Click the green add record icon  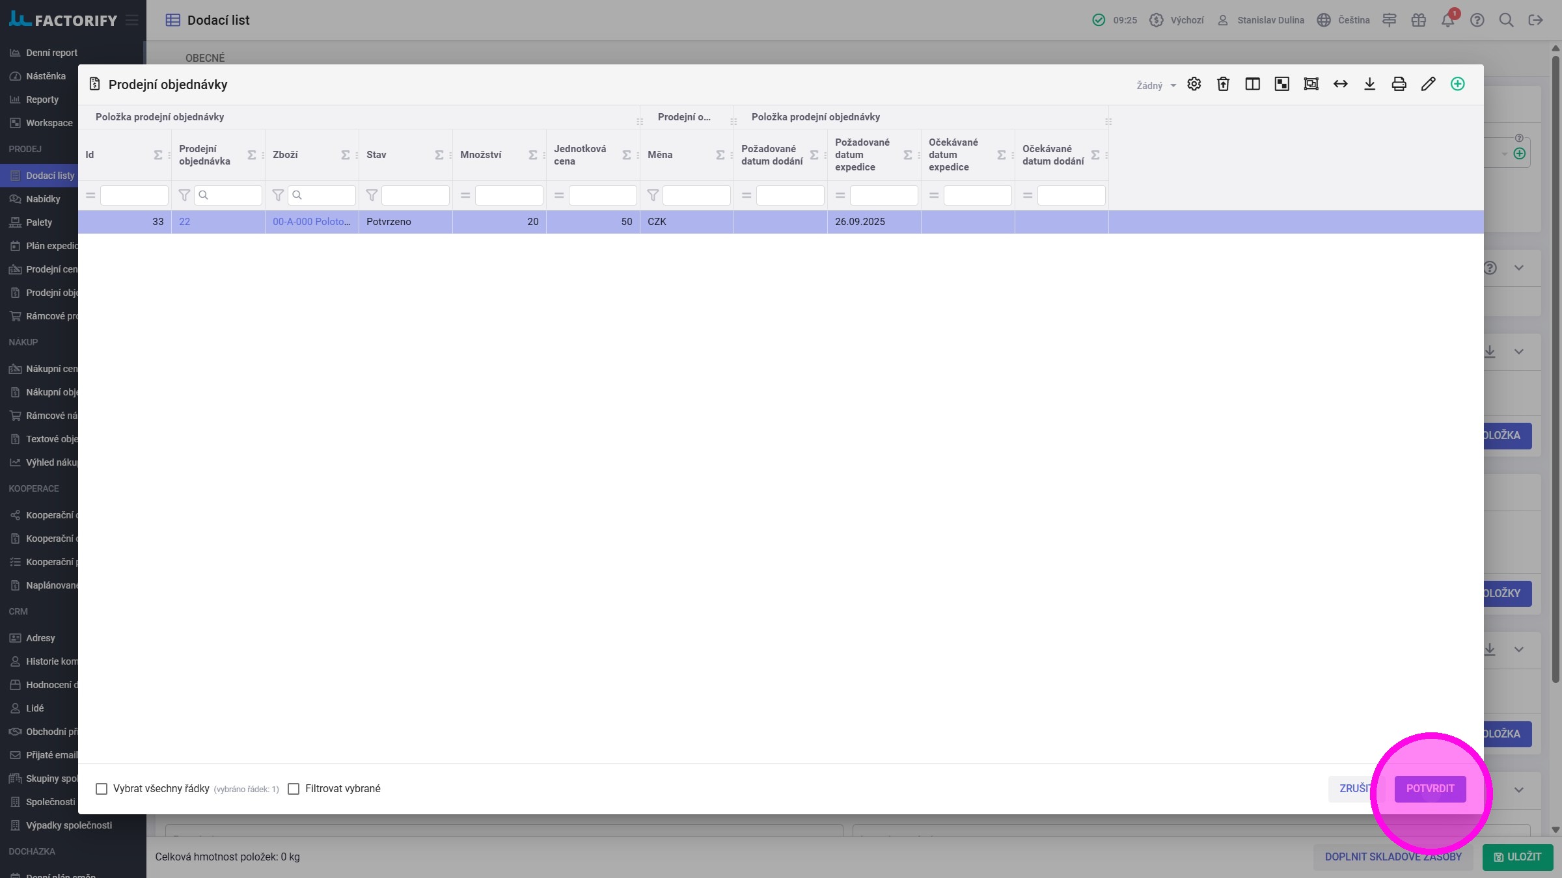[1457, 85]
